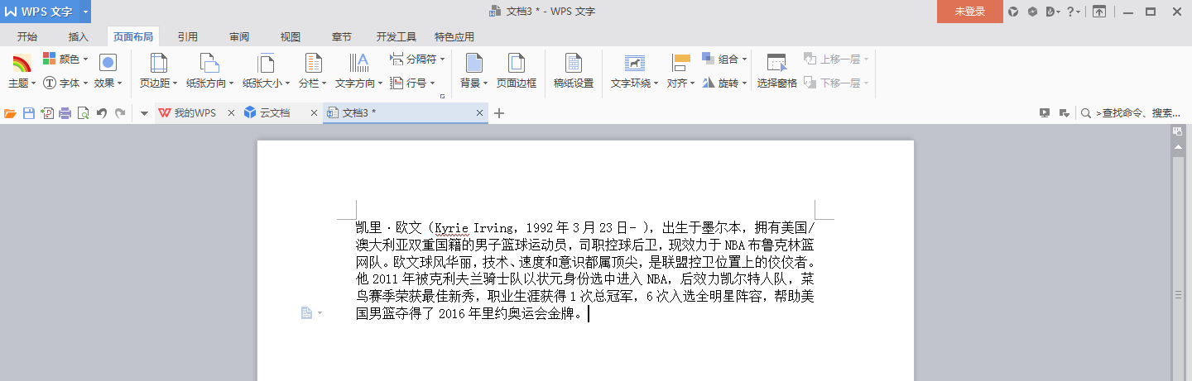Click the print icon

[65, 113]
